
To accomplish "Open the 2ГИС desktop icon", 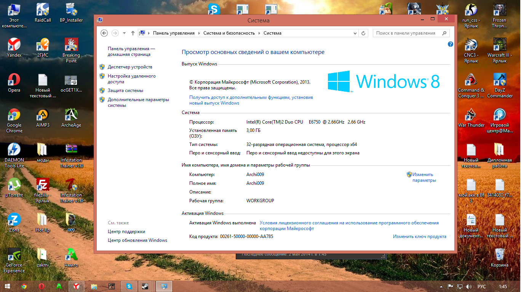I will pos(43,48).
